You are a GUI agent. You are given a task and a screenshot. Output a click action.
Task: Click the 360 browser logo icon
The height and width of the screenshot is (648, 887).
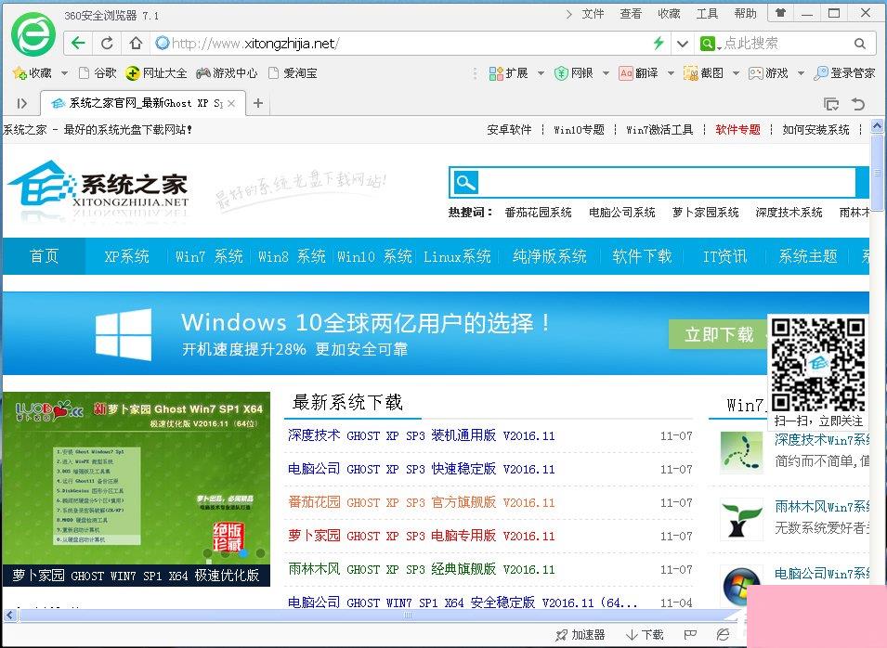[33, 34]
